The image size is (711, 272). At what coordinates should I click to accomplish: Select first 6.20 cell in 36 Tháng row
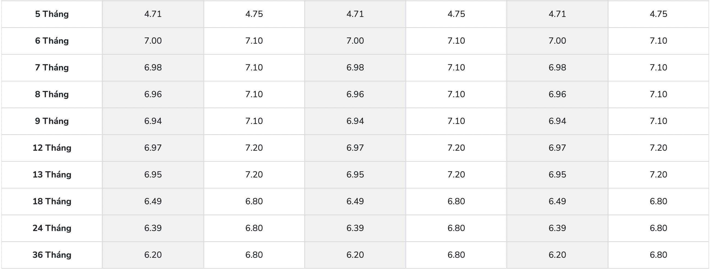(x=153, y=255)
